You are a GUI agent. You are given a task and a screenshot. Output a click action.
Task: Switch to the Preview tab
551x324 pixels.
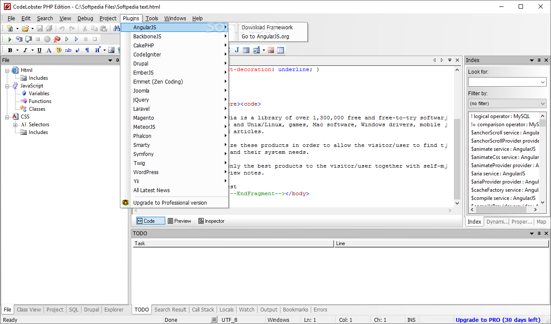(x=179, y=221)
